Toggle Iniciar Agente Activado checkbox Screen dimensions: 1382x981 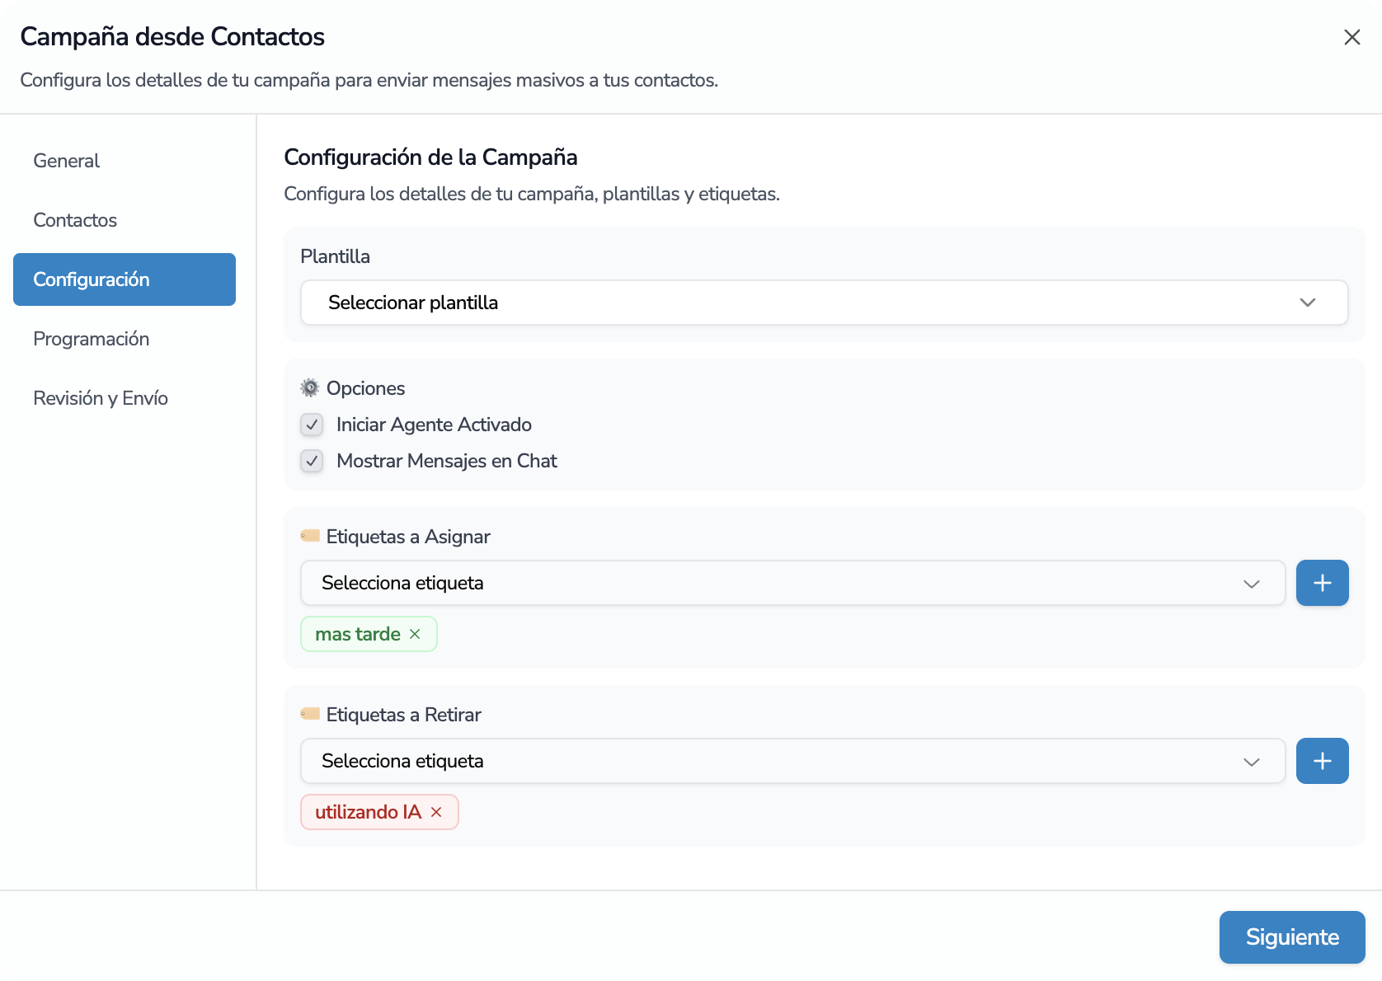312,425
